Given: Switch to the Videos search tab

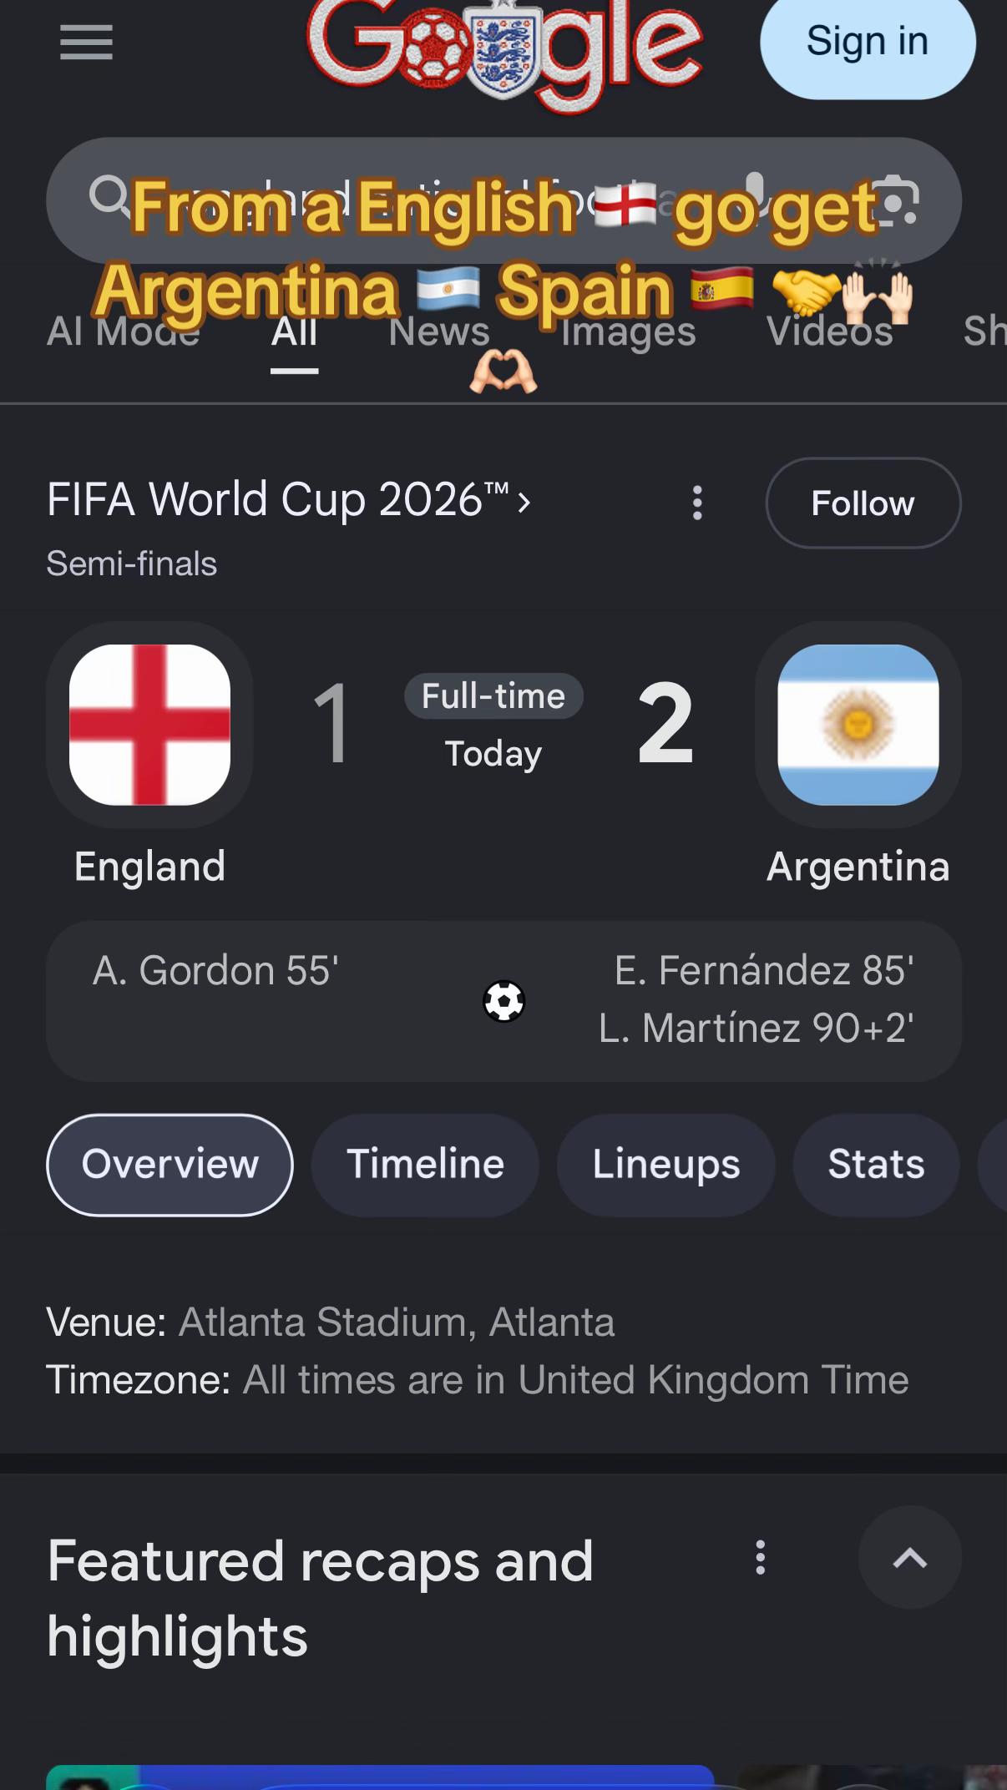Looking at the screenshot, I should [x=830, y=331].
